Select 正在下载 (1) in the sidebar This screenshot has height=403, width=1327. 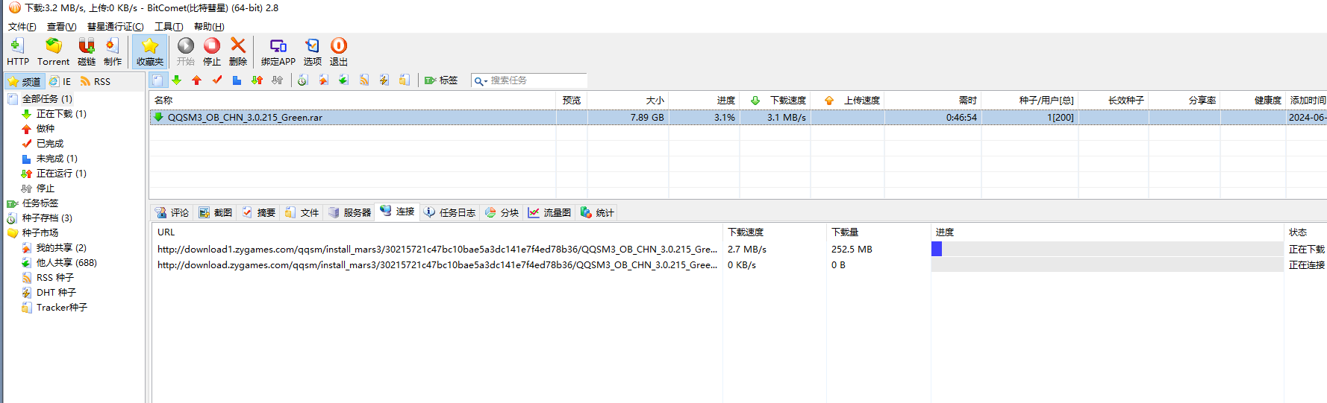pos(61,114)
